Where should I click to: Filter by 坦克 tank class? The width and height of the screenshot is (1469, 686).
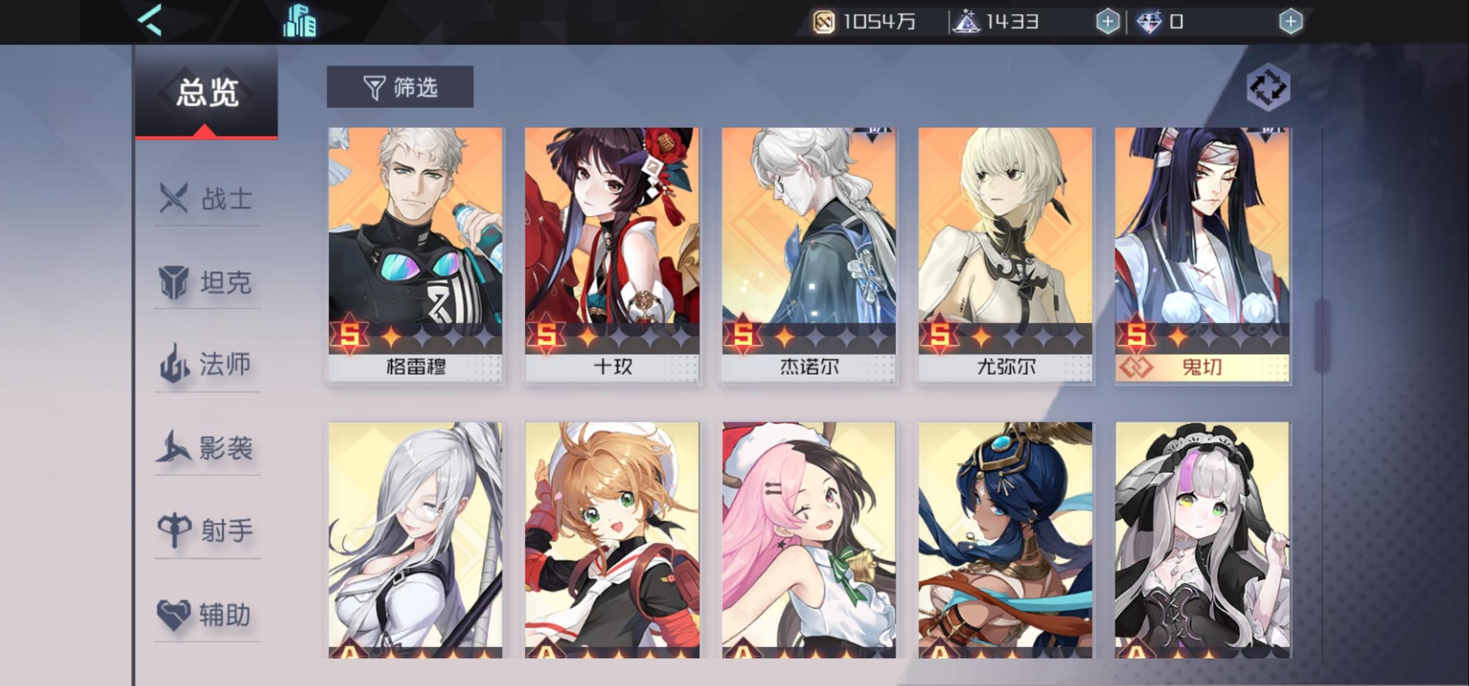coord(207,282)
